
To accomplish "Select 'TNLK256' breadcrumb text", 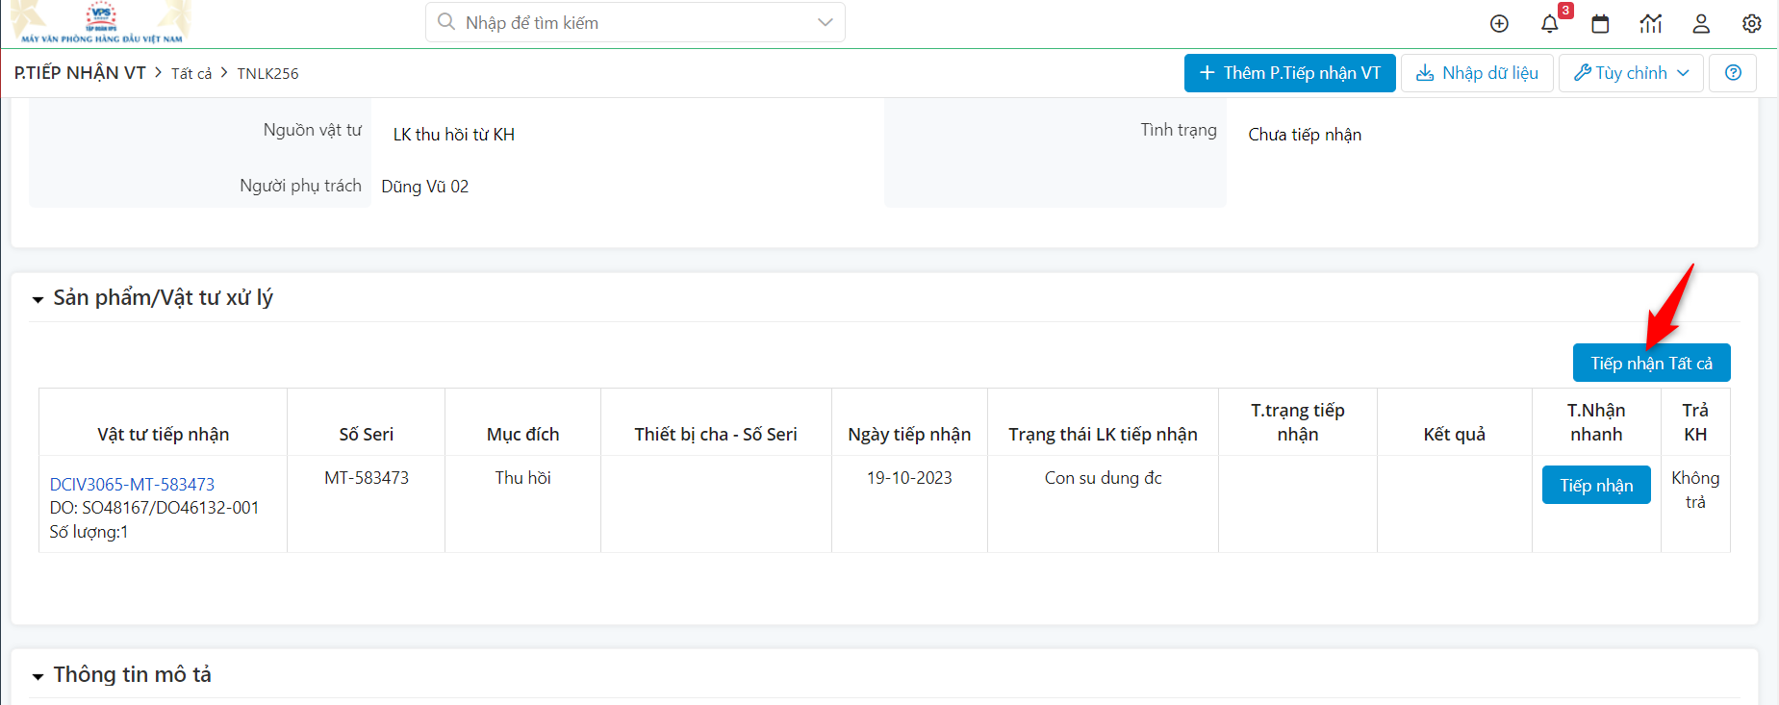I will (267, 73).
